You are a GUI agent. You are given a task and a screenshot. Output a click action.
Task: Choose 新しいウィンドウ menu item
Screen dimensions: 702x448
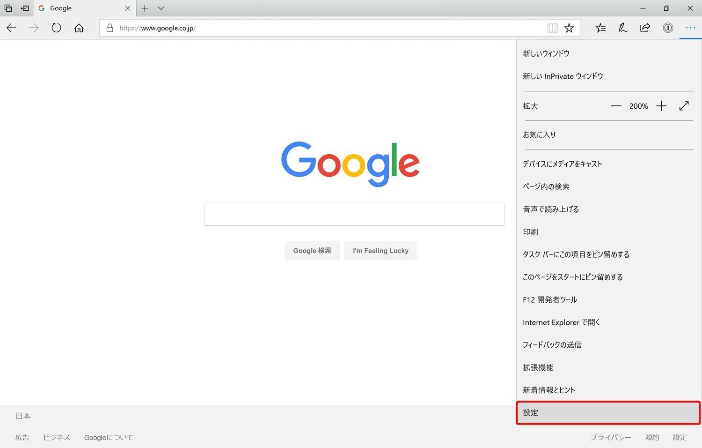point(609,53)
